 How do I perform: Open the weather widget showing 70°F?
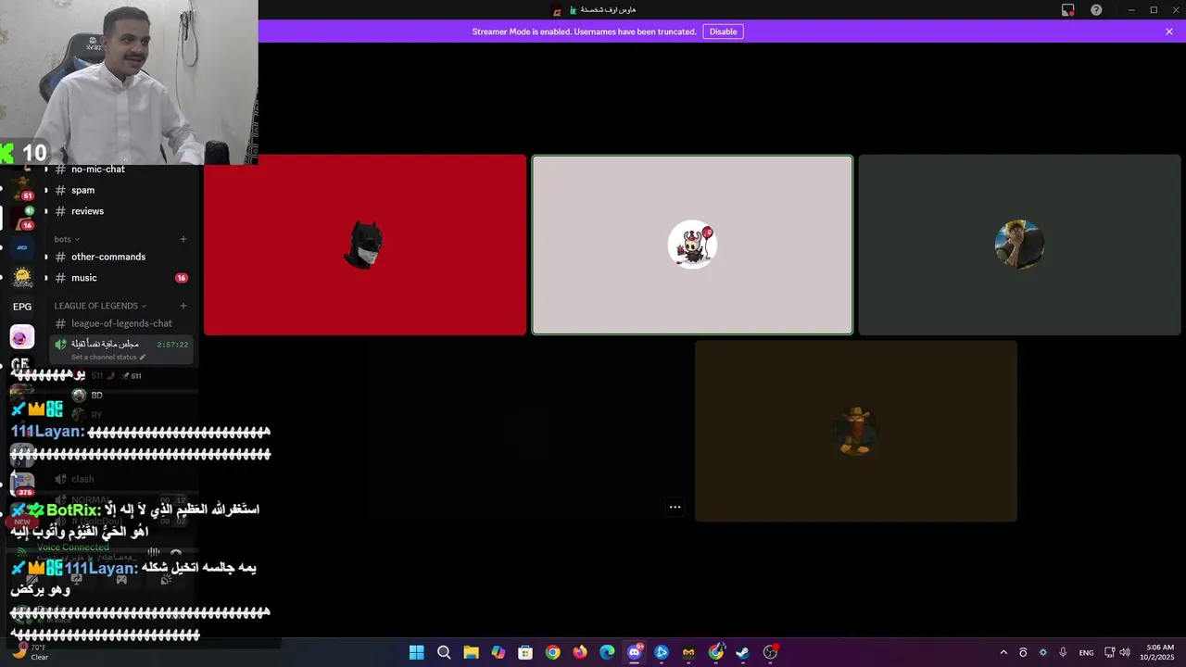pos(30,652)
